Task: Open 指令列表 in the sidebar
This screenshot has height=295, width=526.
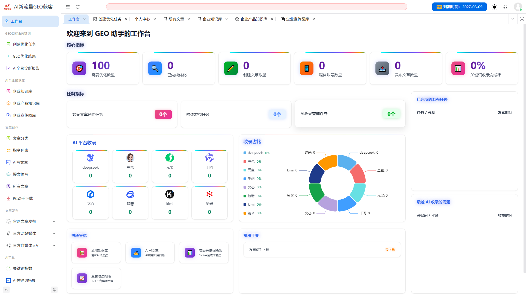Action: (x=30, y=150)
